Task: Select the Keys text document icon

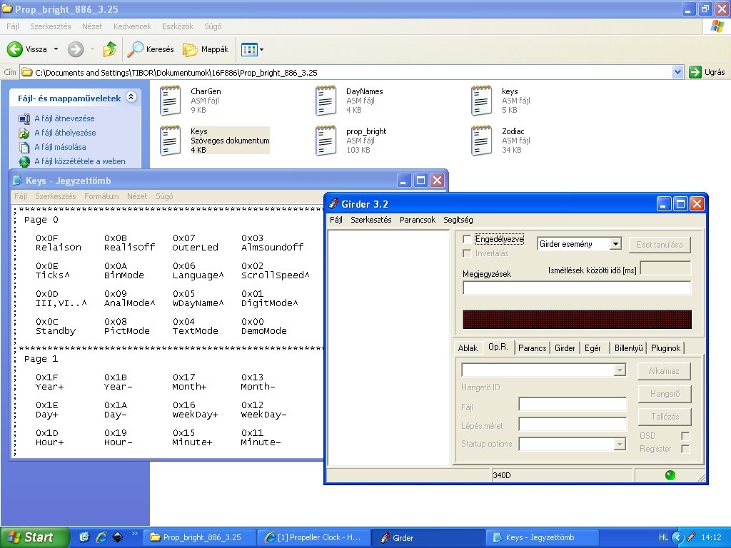Action: click(170, 141)
